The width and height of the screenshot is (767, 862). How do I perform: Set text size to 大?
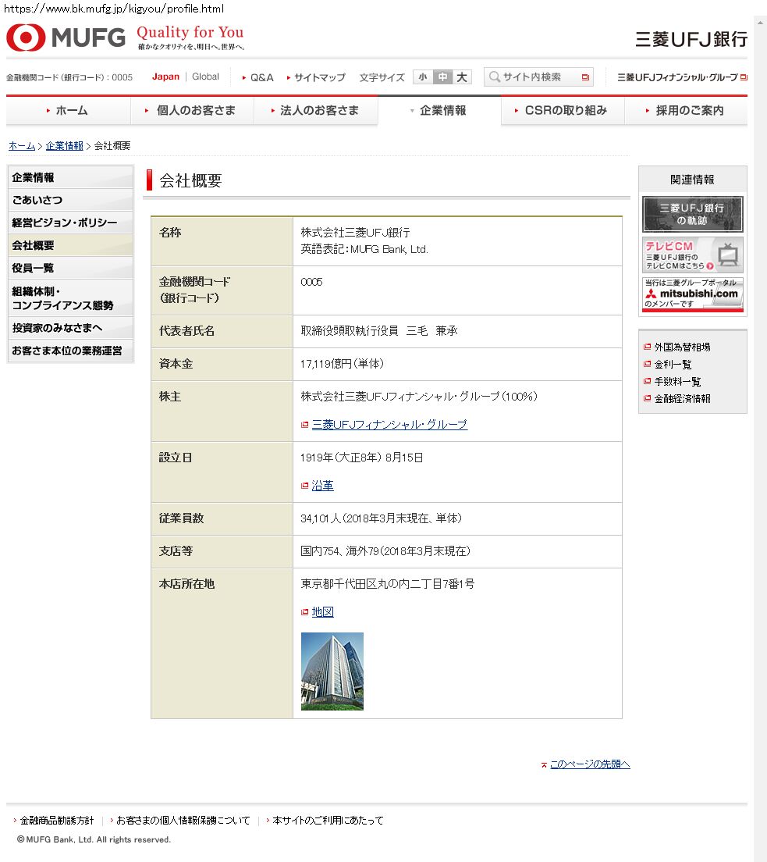tap(462, 77)
